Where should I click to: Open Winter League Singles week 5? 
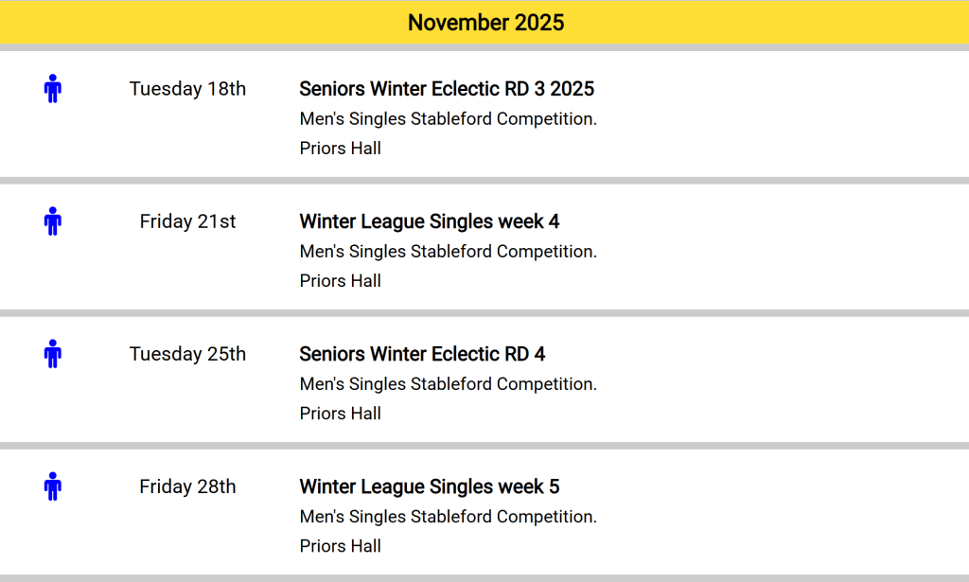(x=429, y=486)
